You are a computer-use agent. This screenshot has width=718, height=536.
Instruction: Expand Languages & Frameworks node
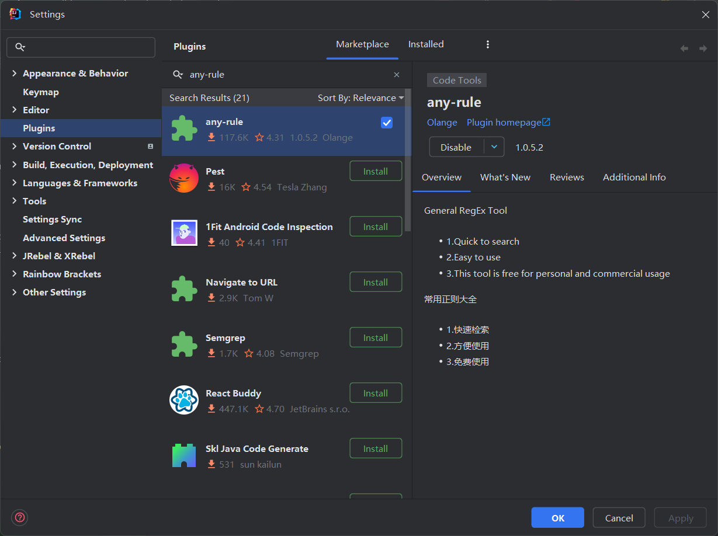coord(14,183)
